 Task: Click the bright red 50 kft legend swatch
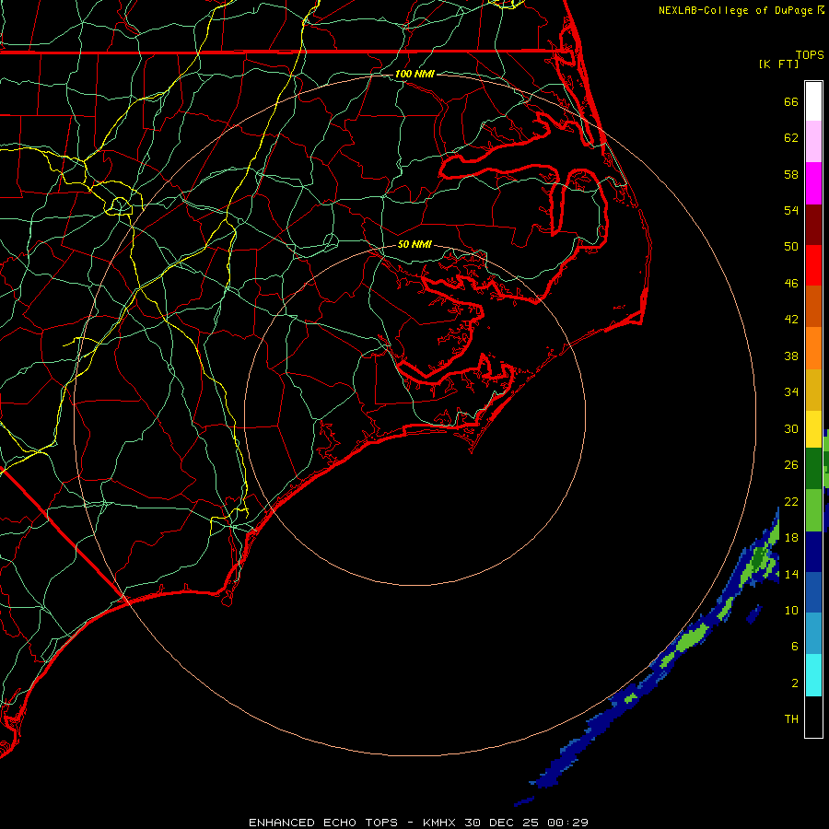click(813, 265)
